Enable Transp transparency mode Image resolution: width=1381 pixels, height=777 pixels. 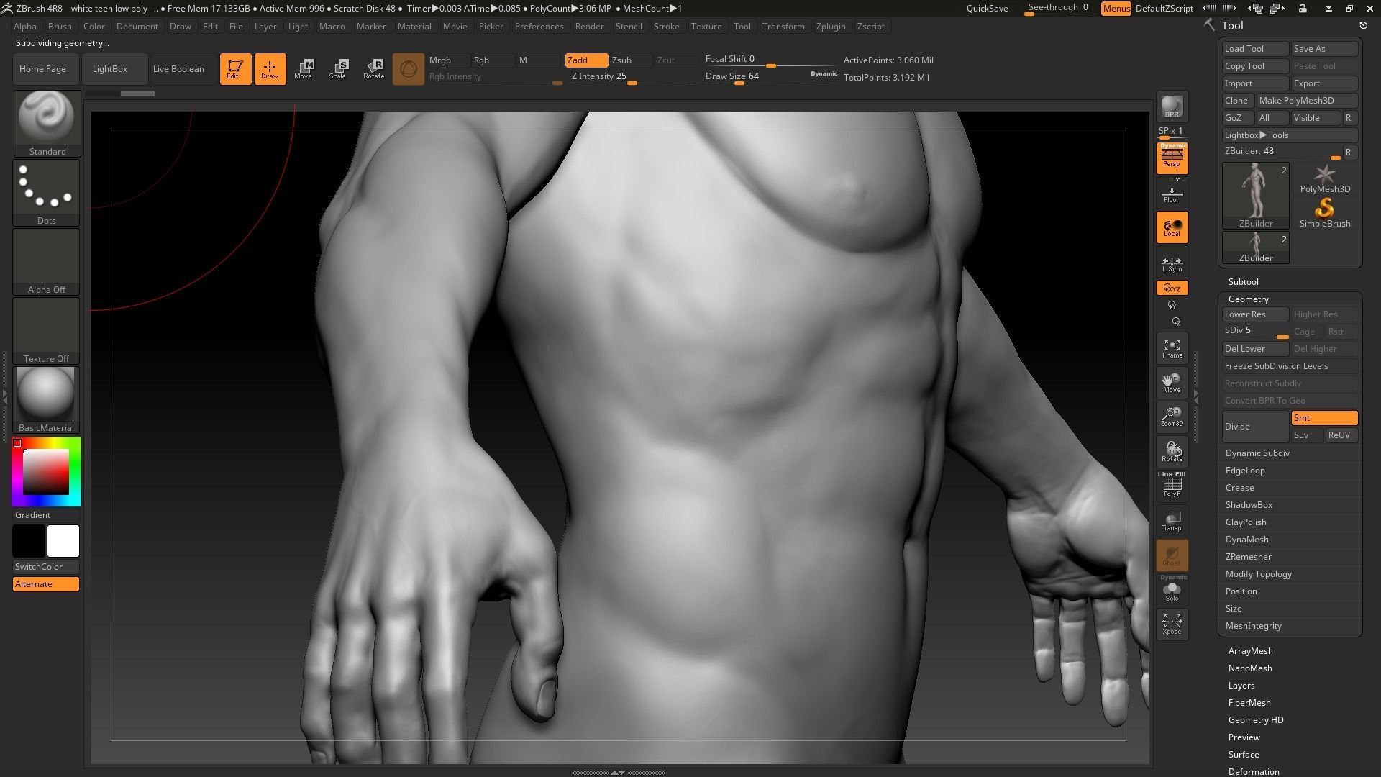pos(1172,521)
